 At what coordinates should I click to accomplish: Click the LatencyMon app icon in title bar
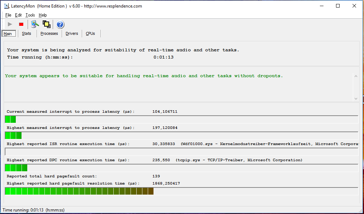[x=7, y=6]
